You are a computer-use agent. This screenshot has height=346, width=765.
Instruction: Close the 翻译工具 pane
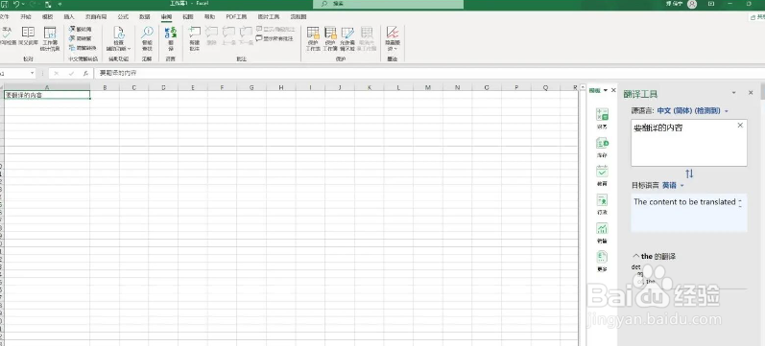(x=751, y=93)
